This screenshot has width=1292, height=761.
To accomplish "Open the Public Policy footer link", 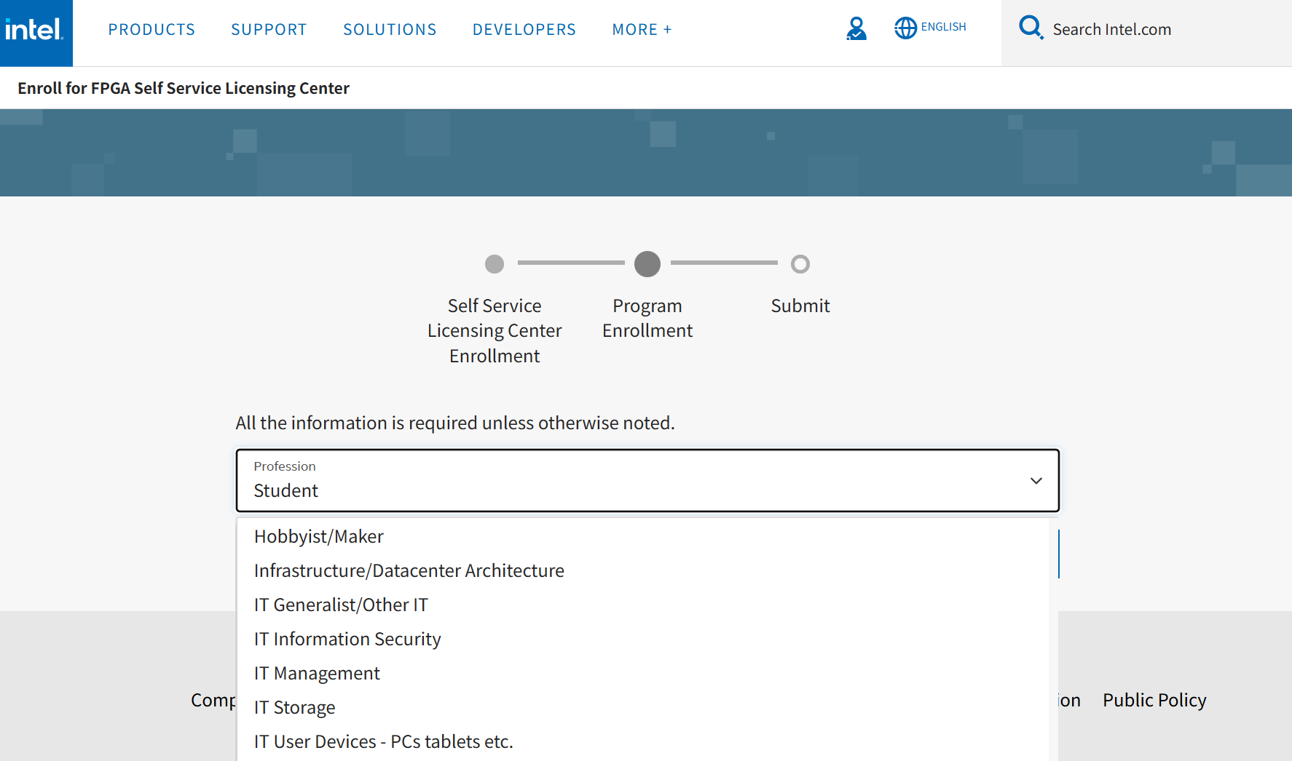I will coord(1154,700).
